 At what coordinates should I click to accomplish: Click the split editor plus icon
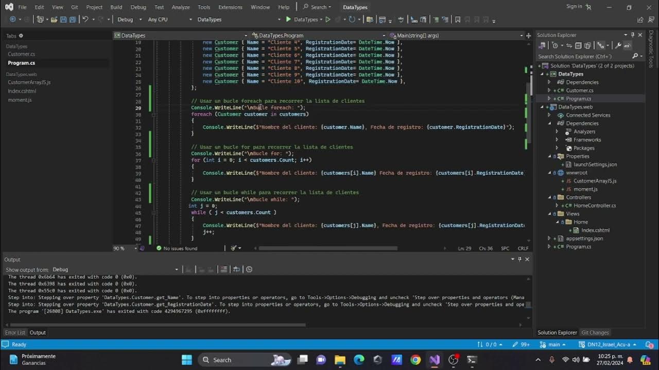click(x=528, y=35)
